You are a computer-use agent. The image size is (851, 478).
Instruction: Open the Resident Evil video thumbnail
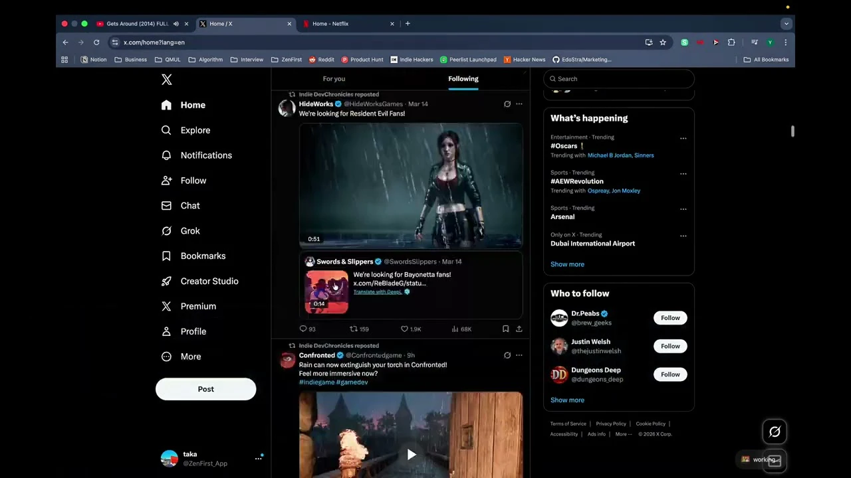point(411,186)
